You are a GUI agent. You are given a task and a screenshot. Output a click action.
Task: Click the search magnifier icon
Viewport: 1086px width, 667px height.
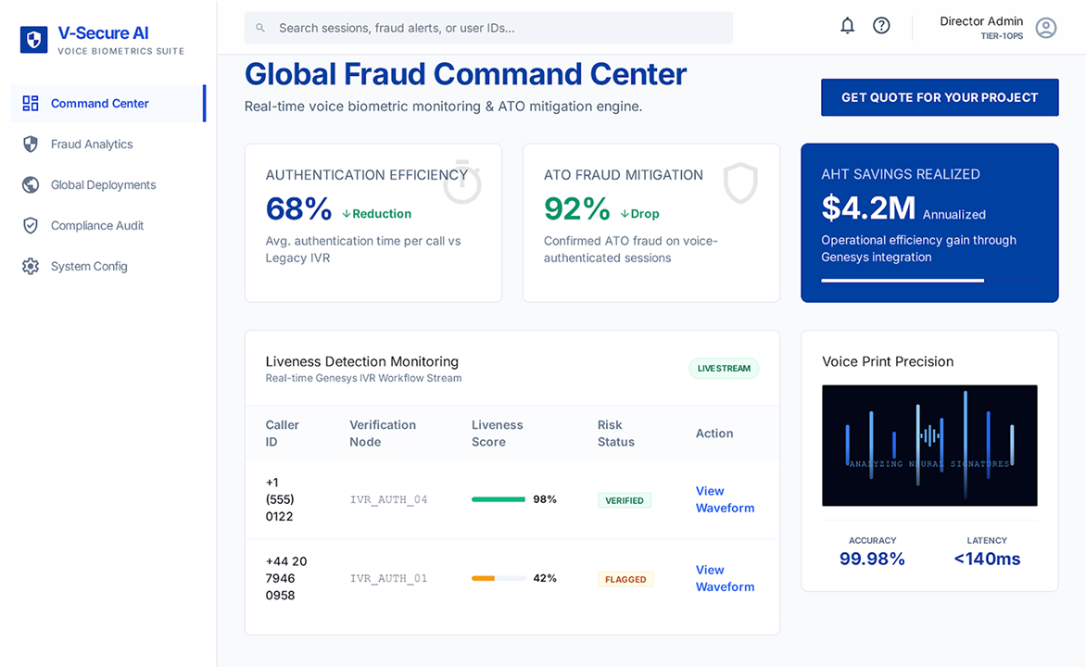click(260, 29)
